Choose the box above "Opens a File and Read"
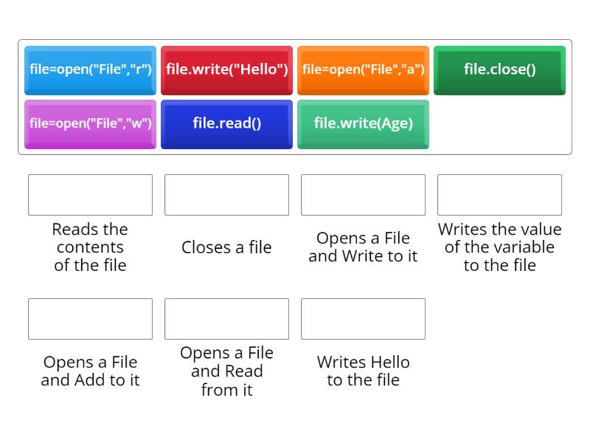590x443 pixels. (226, 319)
